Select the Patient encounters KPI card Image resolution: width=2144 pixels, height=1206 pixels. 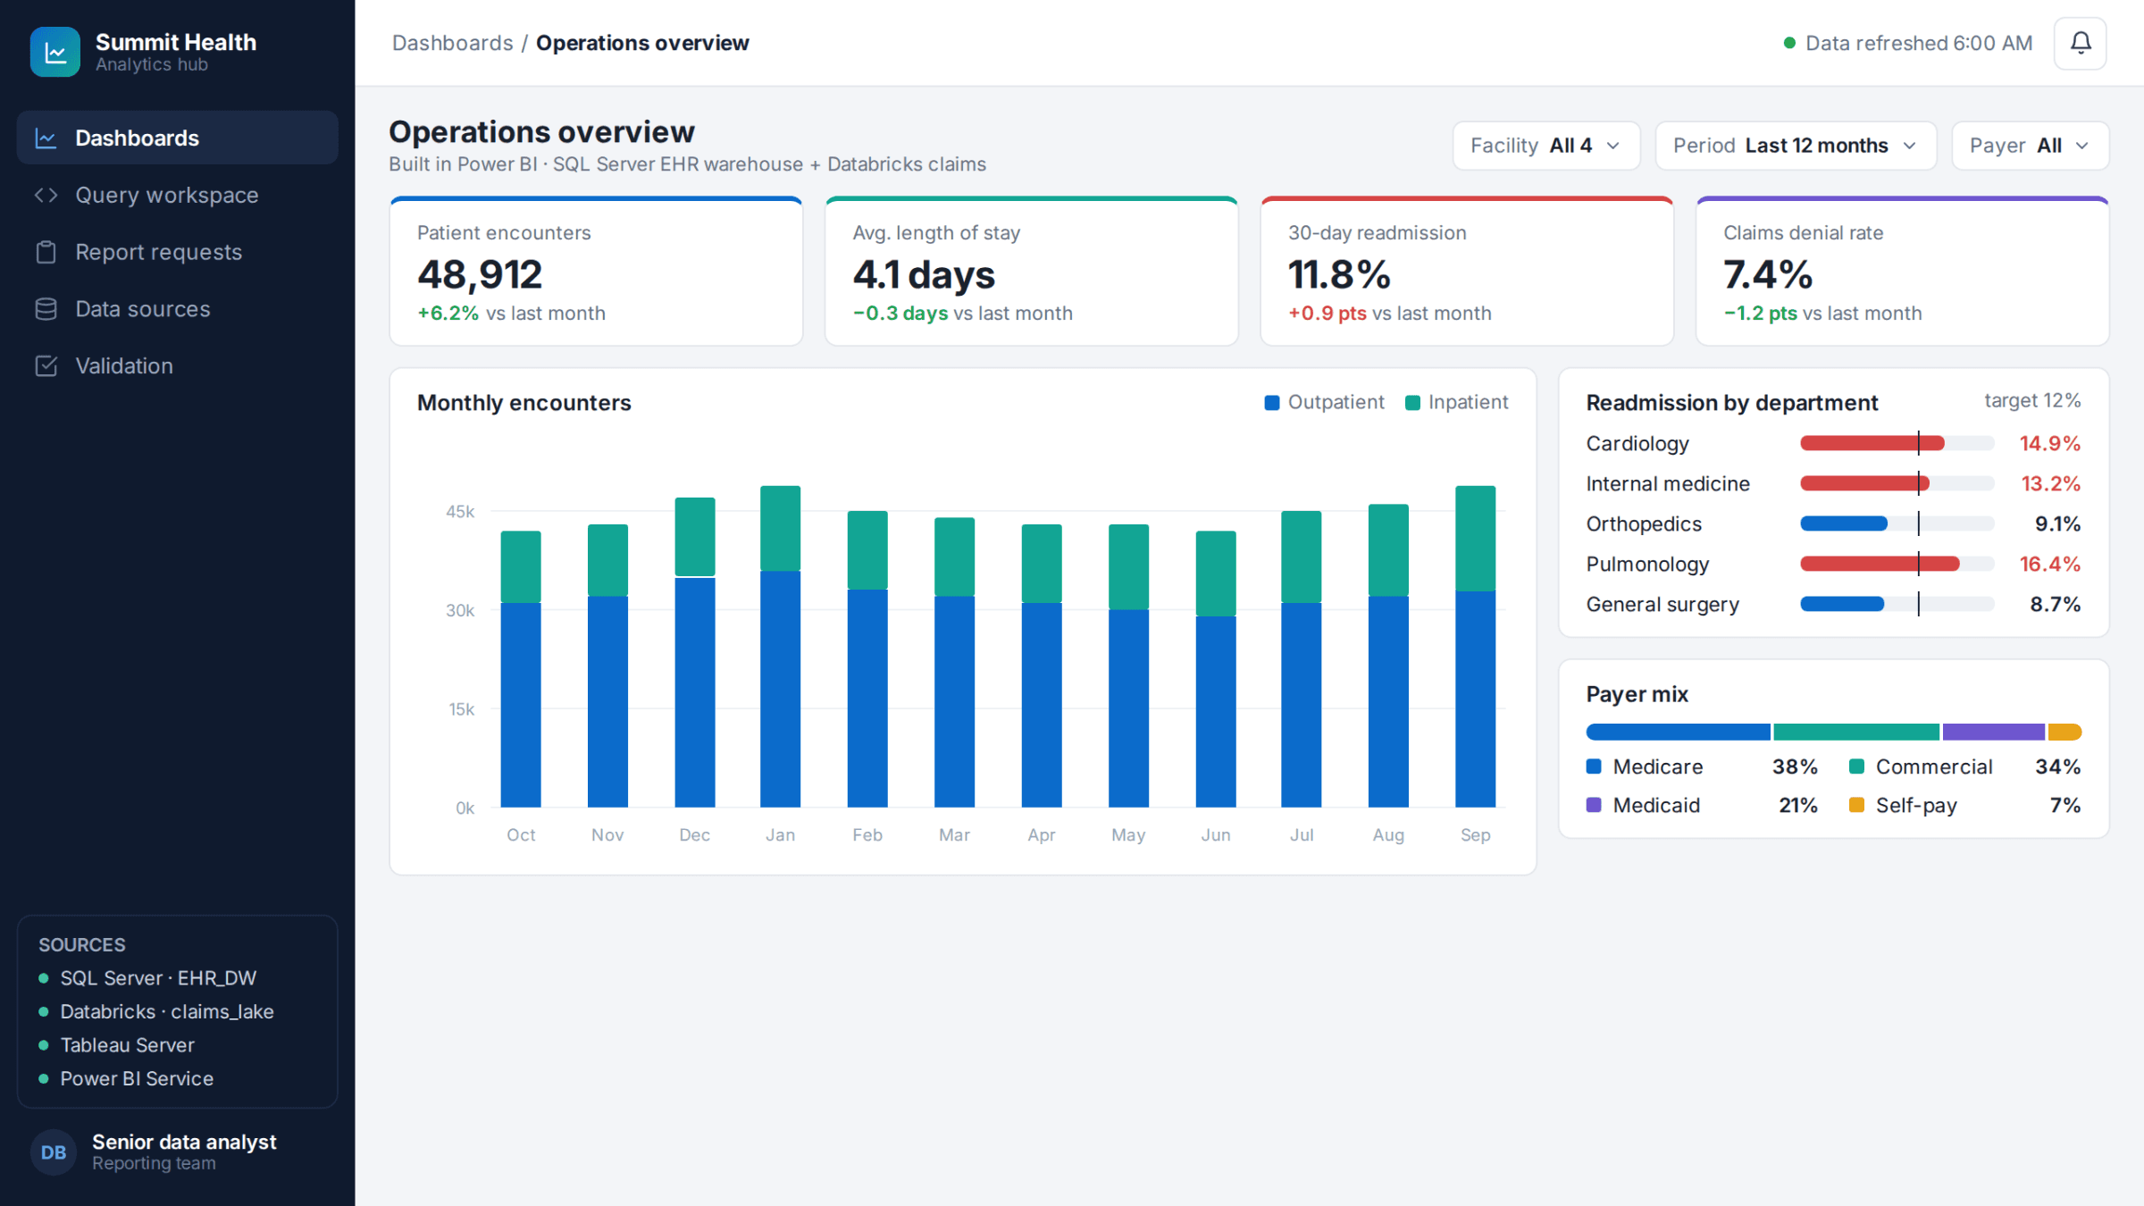596,272
